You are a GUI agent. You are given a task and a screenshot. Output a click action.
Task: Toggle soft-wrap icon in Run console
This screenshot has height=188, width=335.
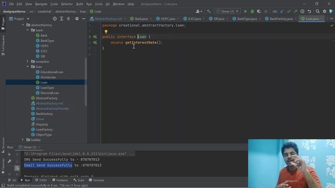pos(17,168)
